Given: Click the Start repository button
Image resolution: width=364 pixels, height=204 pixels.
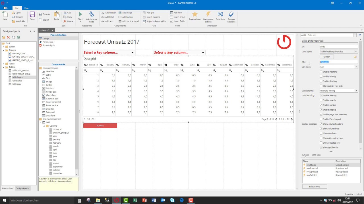Looking at the screenshot, I should [80, 16].
